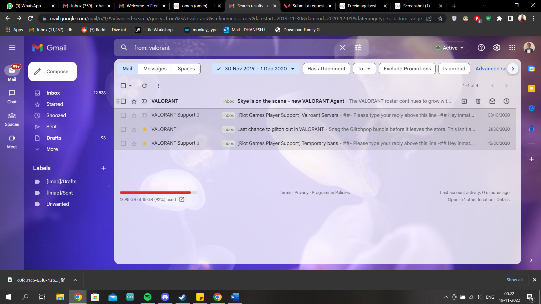Get add-ons with the plus icon
Image resolution: width=541 pixels, height=304 pixels.
531,159
